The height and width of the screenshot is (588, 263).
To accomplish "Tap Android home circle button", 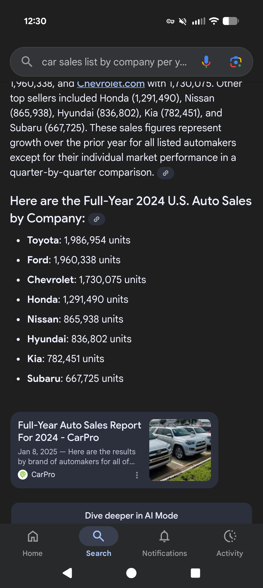I will [x=131, y=573].
